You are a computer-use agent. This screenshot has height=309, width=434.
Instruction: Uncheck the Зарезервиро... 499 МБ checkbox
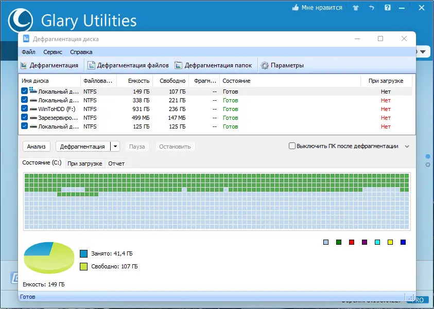click(x=24, y=117)
